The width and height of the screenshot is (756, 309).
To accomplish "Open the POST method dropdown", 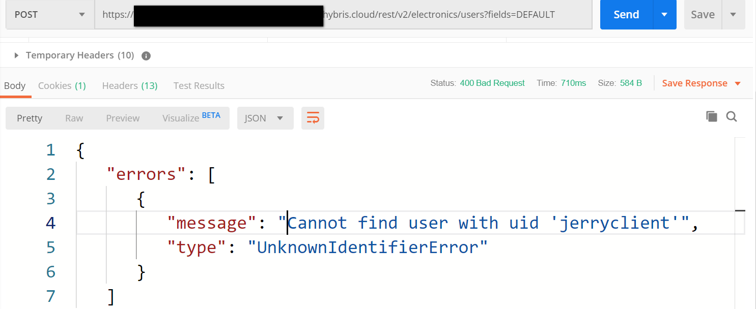I will point(50,15).
